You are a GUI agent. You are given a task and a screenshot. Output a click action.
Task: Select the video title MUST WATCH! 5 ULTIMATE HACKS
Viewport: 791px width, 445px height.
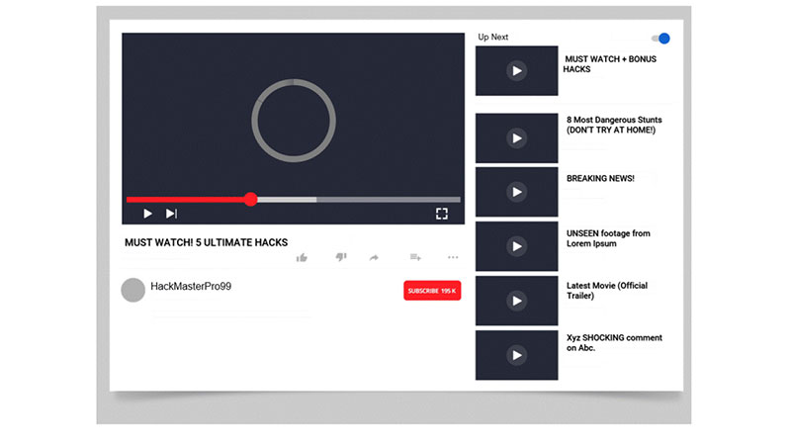[206, 242]
